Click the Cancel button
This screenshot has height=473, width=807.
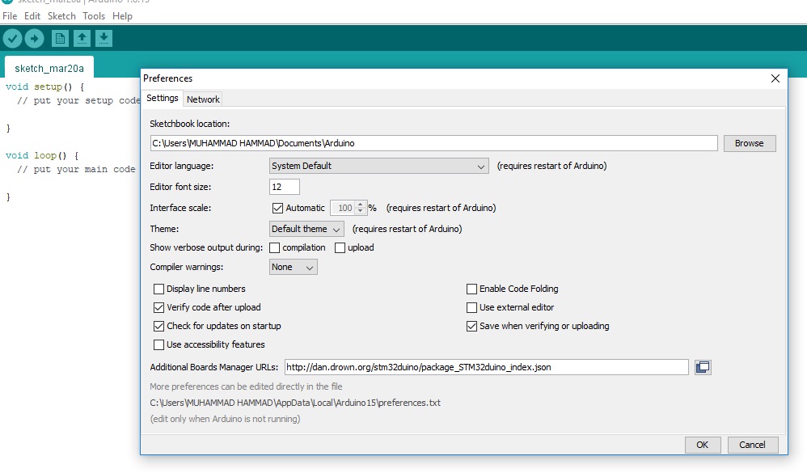tap(753, 445)
